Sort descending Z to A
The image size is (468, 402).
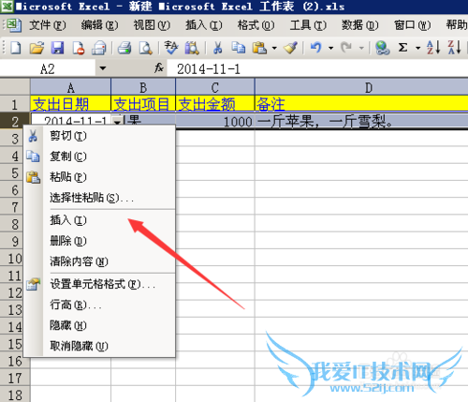[x=454, y=48]
